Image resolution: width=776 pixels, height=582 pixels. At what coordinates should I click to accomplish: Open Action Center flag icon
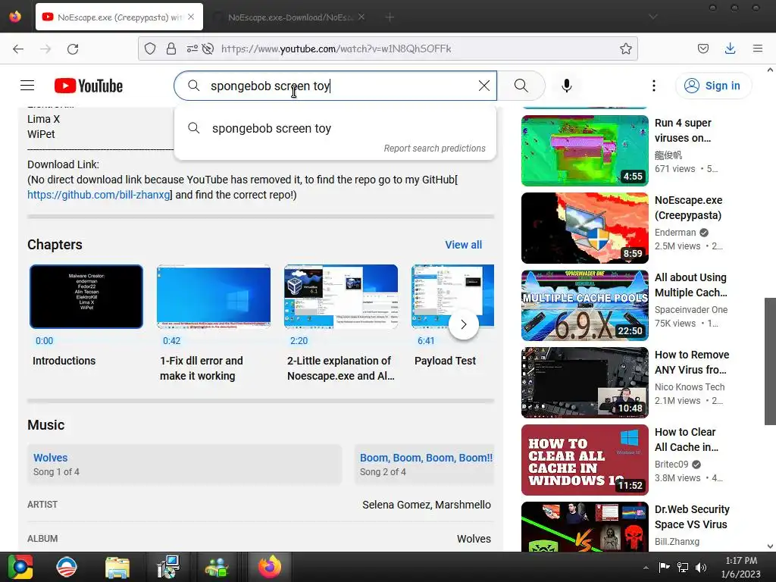[x=664, y=567]
